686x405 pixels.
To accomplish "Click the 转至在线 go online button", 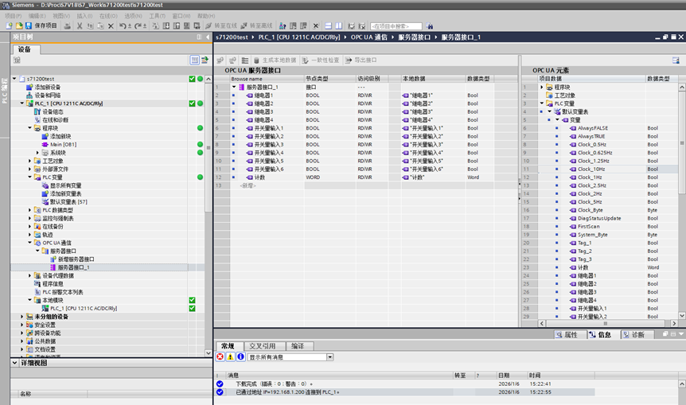I will pyautogui.click(x=221, y=25).
